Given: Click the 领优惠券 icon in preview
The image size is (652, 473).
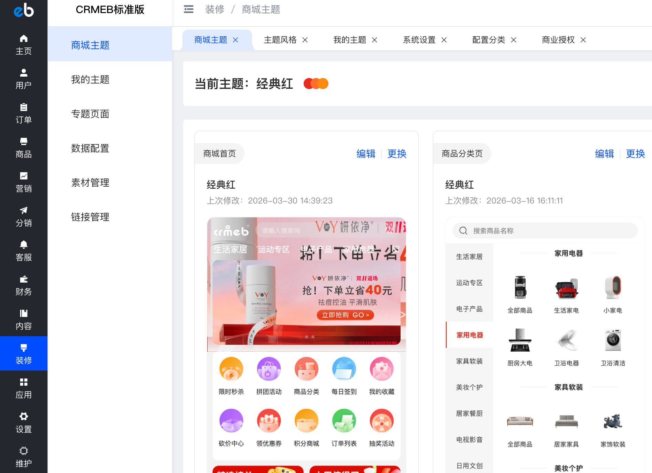Looking at the screenshot, I should 269,420.
